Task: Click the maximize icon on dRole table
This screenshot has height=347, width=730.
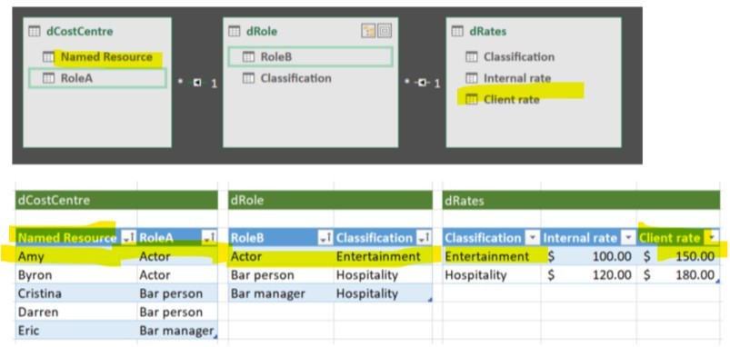Action: tap(385, 31)
